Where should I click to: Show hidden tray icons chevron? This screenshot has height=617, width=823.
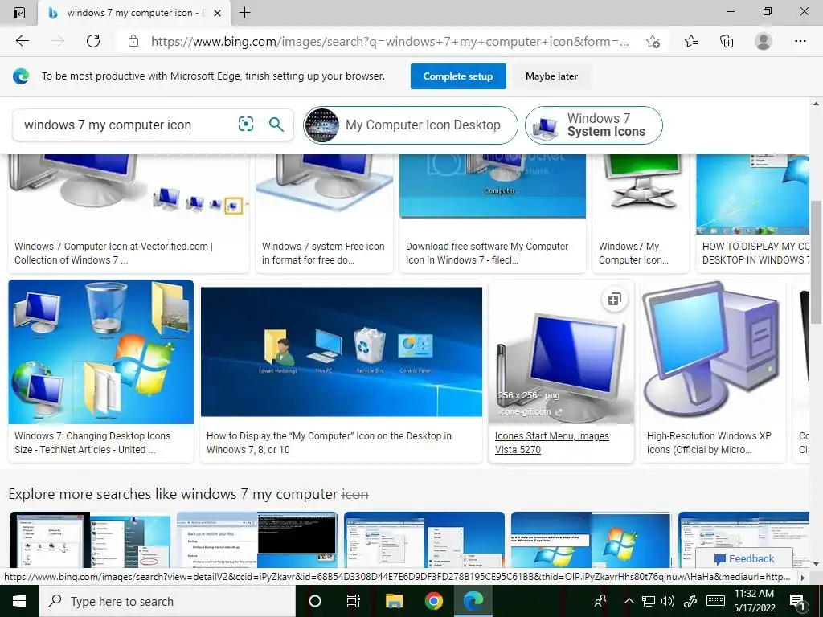(629, 601)
